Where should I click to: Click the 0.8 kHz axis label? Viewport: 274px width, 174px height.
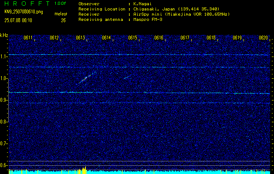click(4, 122)
